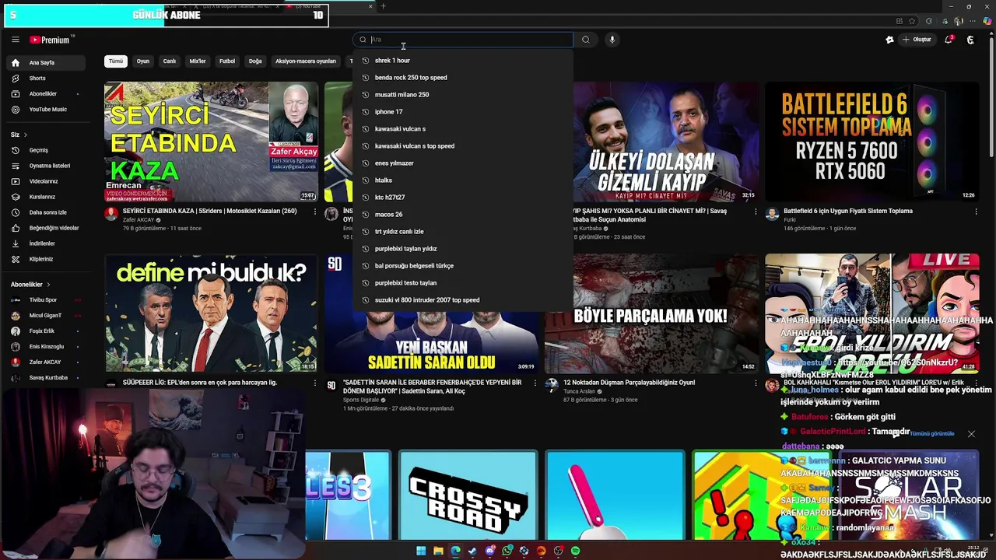
Task: Open Kurslarınız in sidebar
Action: point(45,197)
